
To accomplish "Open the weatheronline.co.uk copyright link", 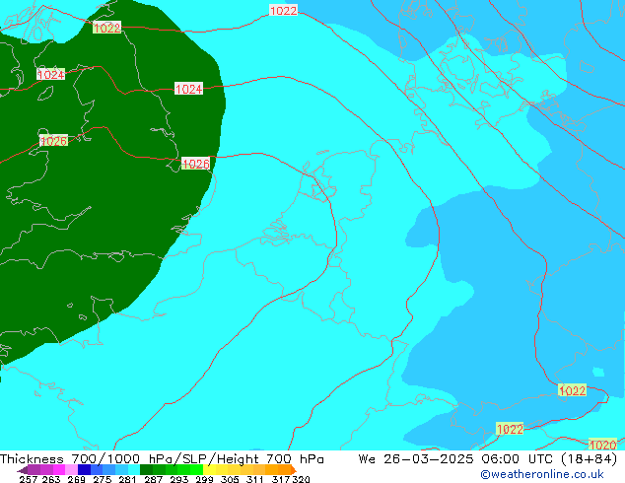I will (x=542, y=474).
